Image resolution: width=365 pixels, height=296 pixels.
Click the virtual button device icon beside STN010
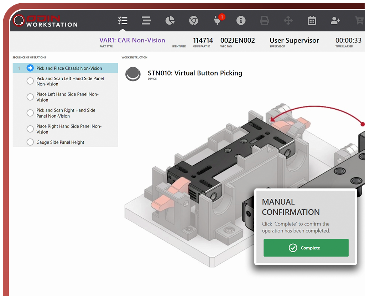point(133,74)
